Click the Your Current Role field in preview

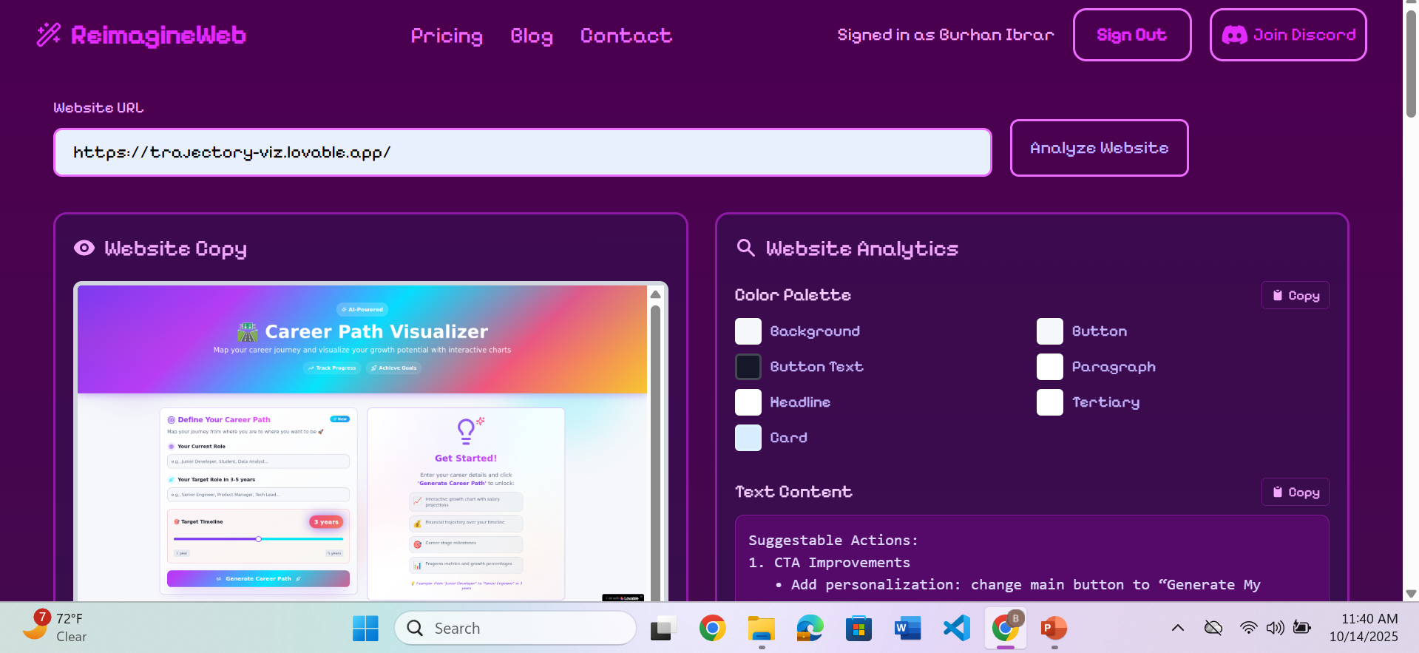(x=258, y=461)
